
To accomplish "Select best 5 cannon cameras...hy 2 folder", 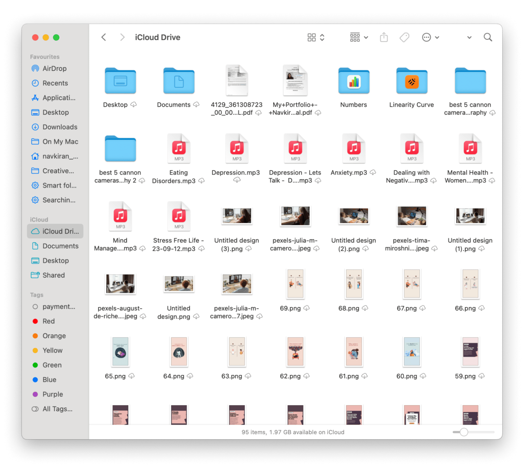I will click(120, 148).
